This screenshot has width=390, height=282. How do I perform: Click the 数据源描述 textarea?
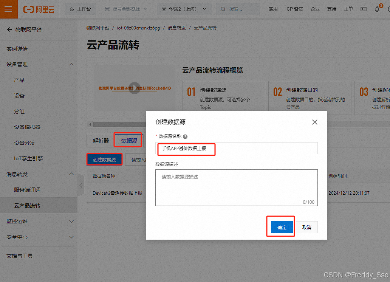(236, 187)
